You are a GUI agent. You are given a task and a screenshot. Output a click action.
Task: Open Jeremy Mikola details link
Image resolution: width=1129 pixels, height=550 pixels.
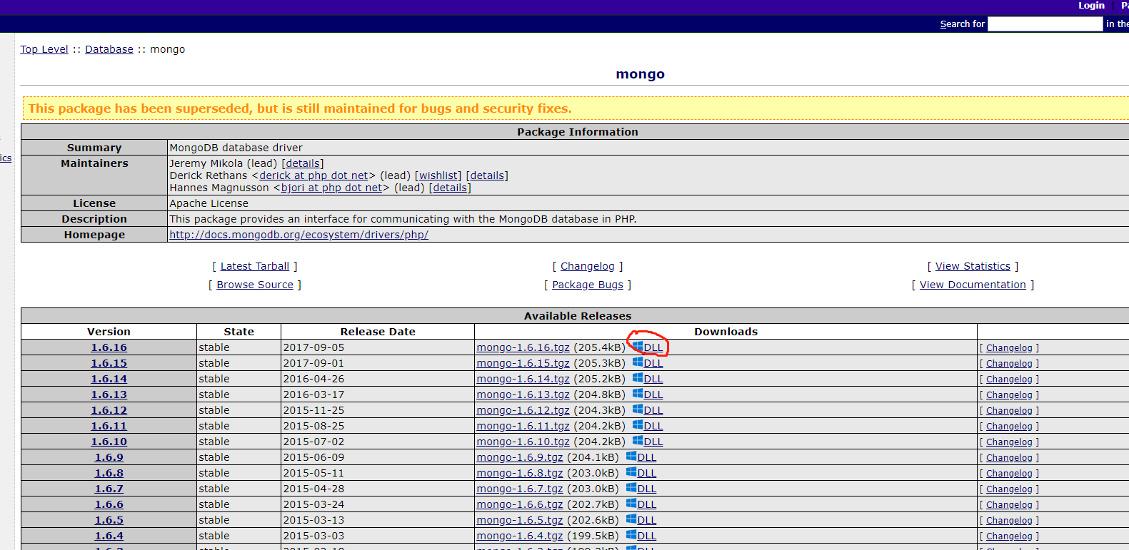[x=303, y=163]
